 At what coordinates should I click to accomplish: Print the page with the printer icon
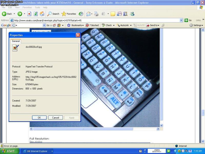(96, 14)
